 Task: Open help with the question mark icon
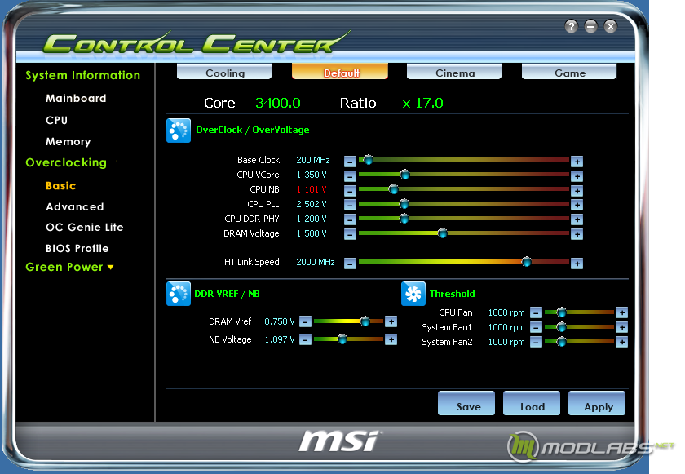(x=571, y=27)
